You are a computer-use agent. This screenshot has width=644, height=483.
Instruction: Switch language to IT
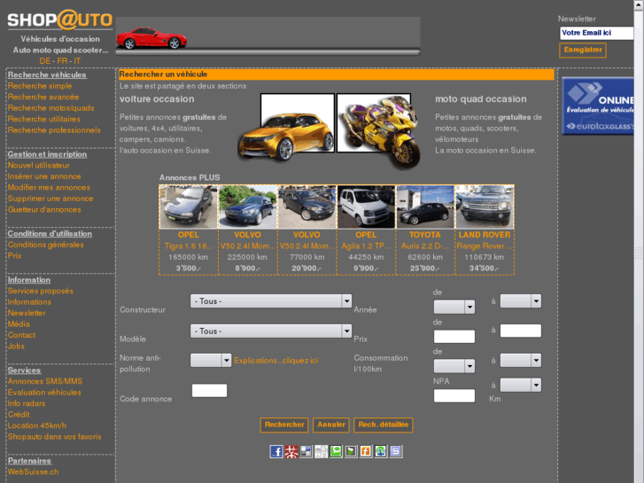[x=77, y=61]
